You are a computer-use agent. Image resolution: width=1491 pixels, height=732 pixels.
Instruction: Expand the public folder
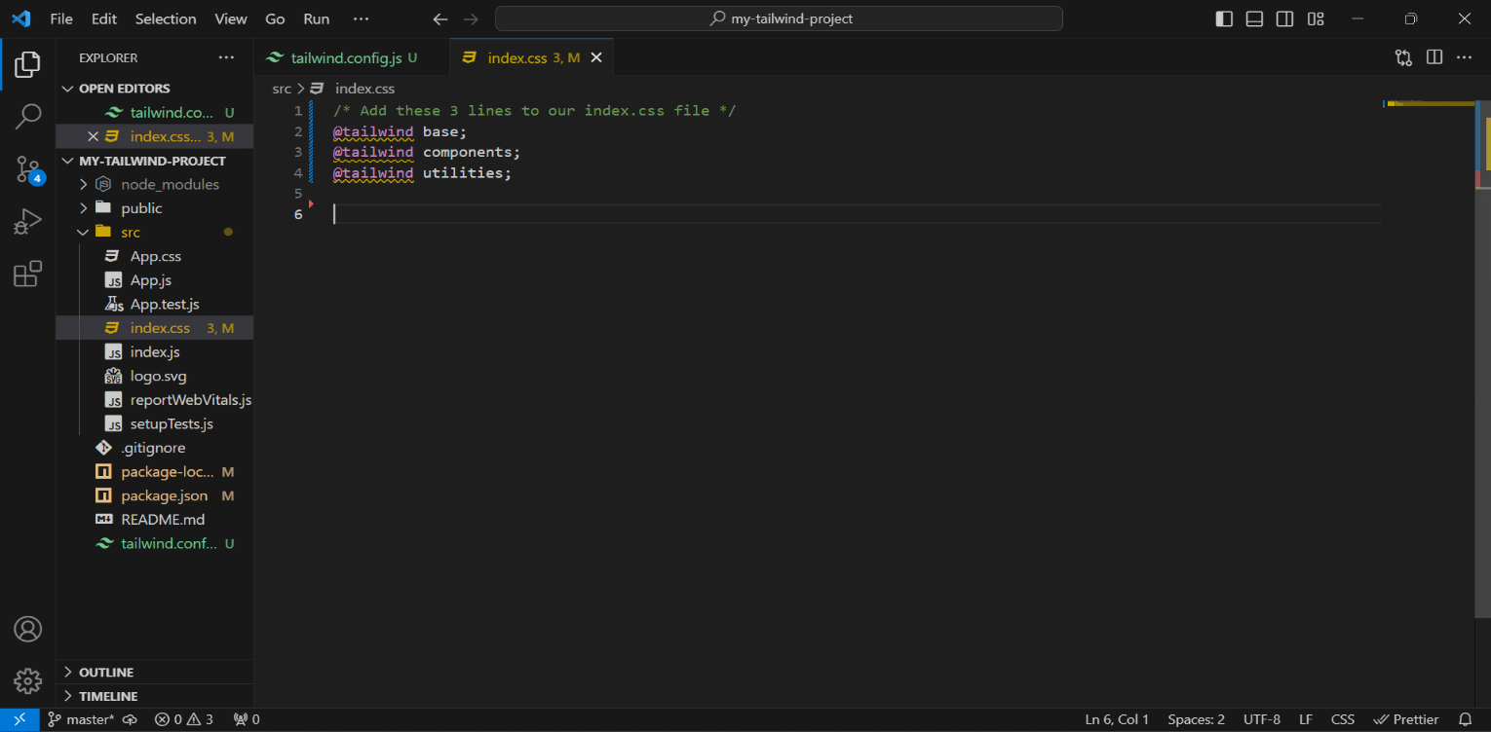tap(154, 208)
